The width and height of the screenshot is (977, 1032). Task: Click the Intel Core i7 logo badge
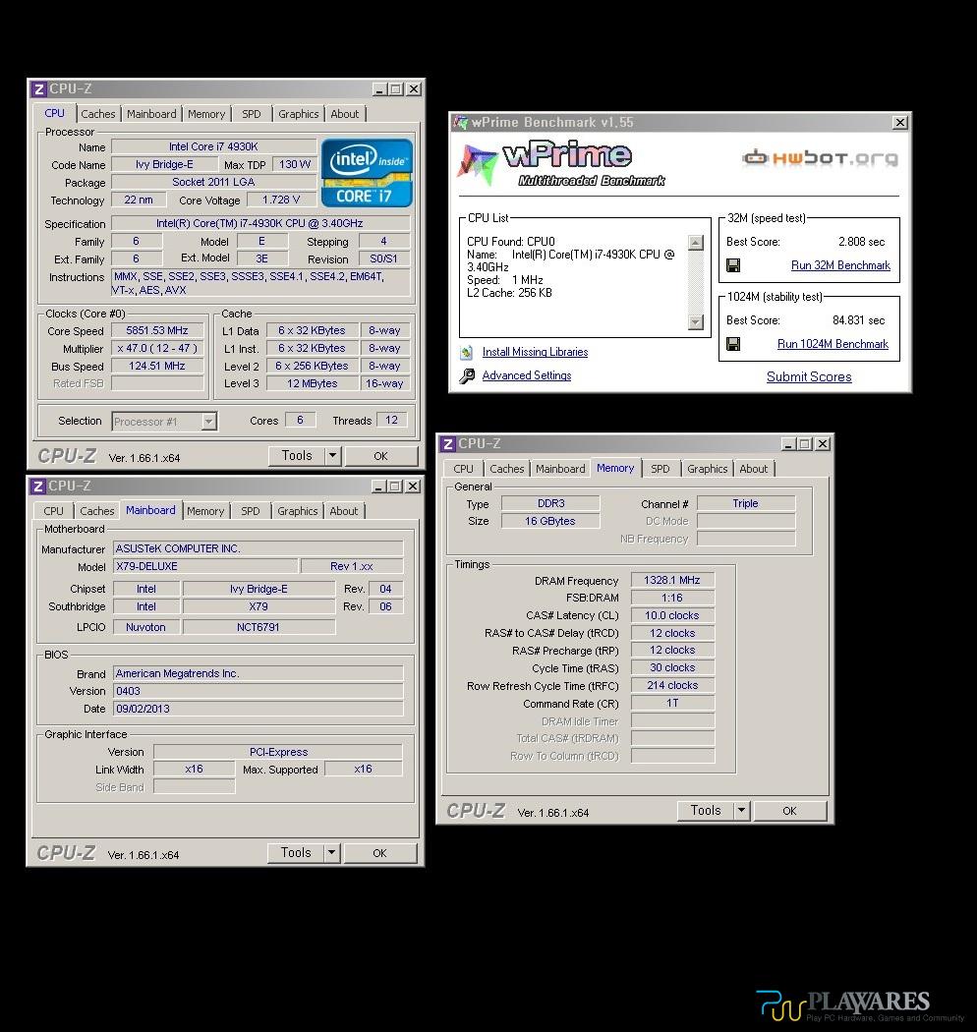click(x=367, y=172)
